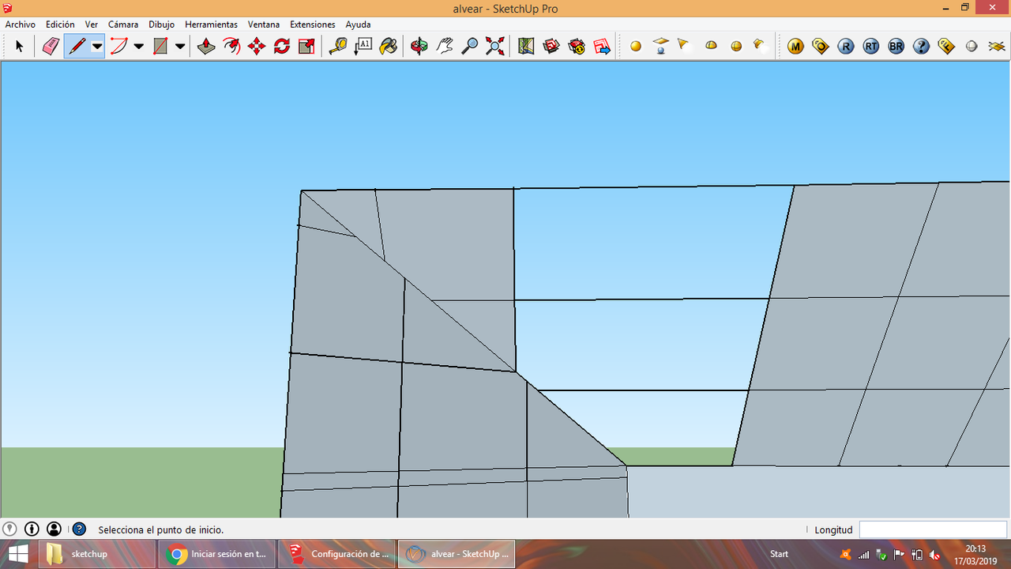
Task: Open the Extension Warehouse icon
Action: [x=577, y=47]
